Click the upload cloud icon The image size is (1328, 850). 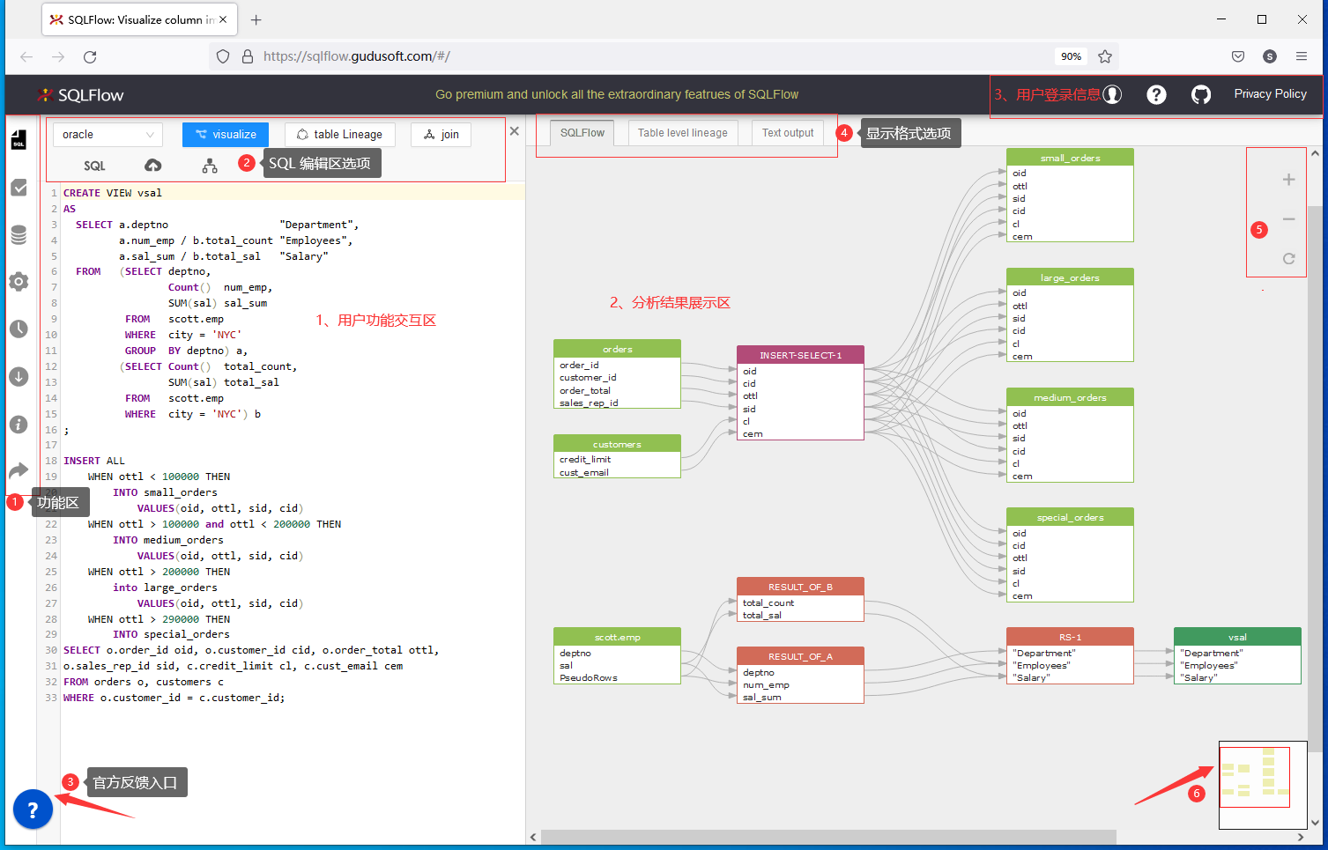[x=152, y=166]
